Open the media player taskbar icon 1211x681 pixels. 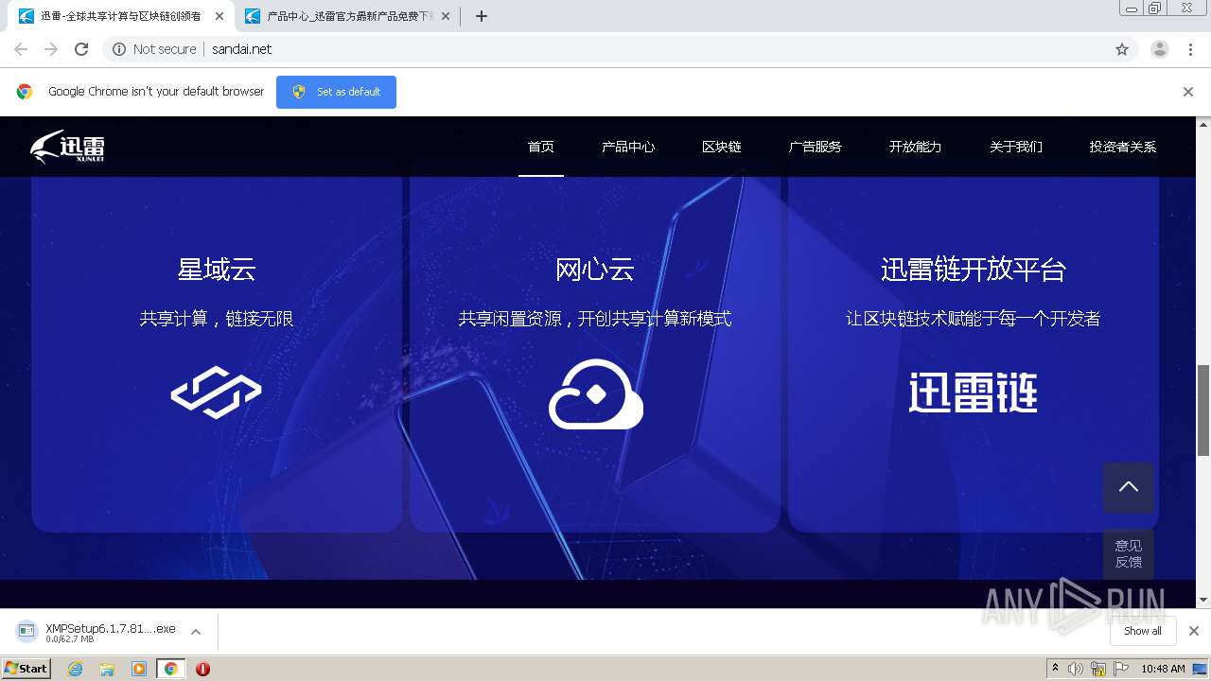(139, 669)
